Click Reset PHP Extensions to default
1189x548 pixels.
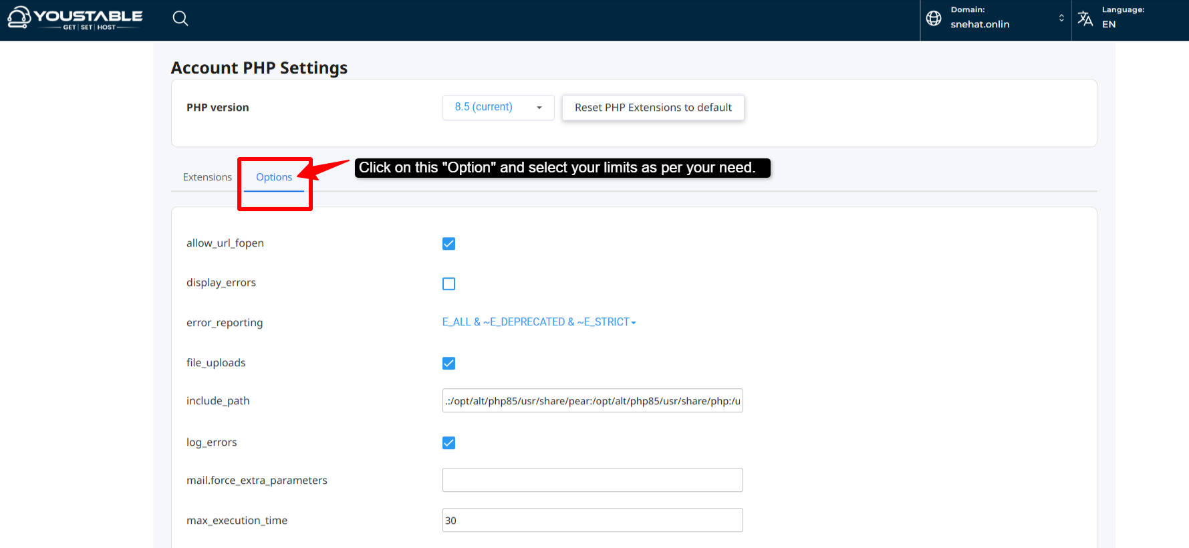tap(654, 108)
